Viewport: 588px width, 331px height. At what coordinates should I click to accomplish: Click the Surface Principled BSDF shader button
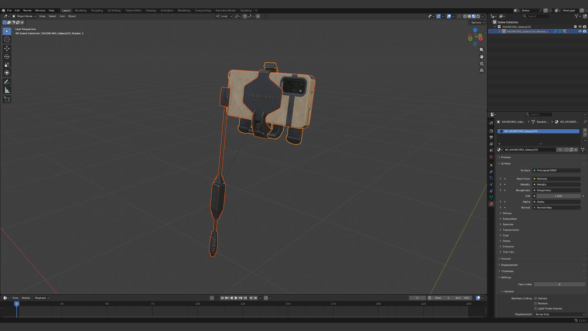pyautogui.click(x=557, y=171)
